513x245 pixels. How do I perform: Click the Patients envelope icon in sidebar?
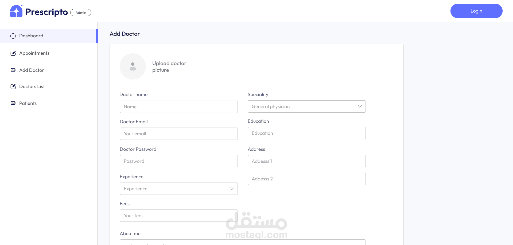tap(13, 103)
